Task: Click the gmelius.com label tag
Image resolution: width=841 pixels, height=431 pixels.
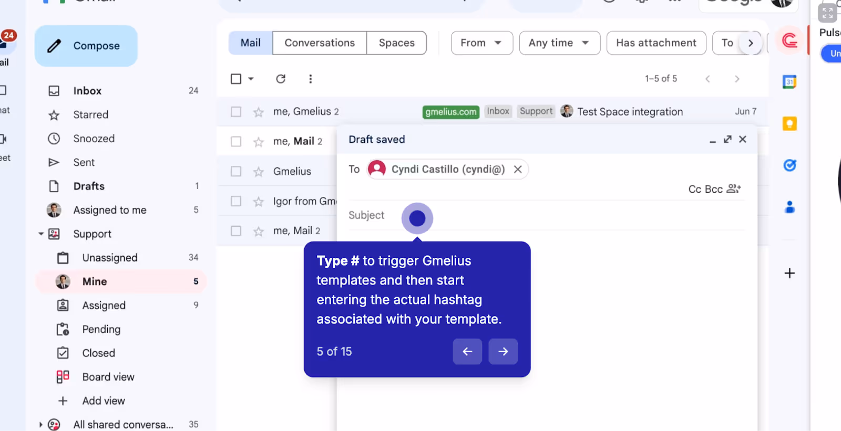Action: pos(451,112)
